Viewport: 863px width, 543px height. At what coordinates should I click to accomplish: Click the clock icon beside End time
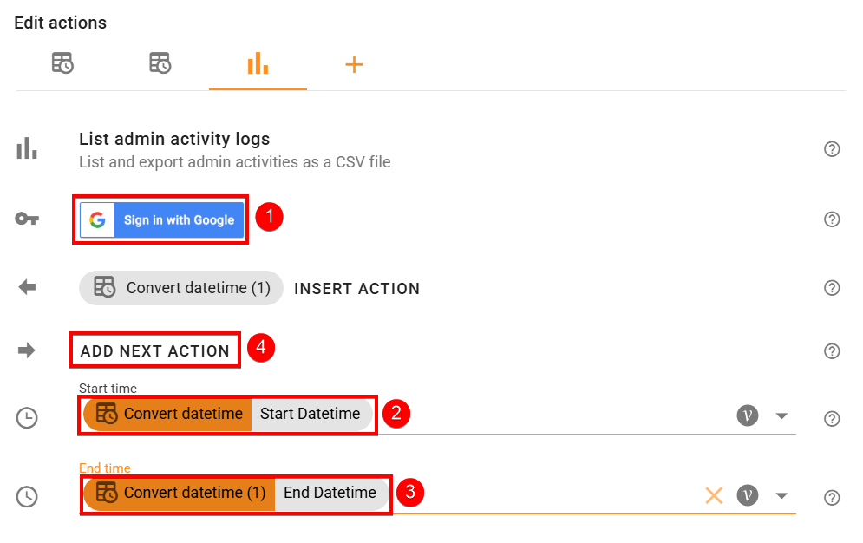[x=26, y=497]
